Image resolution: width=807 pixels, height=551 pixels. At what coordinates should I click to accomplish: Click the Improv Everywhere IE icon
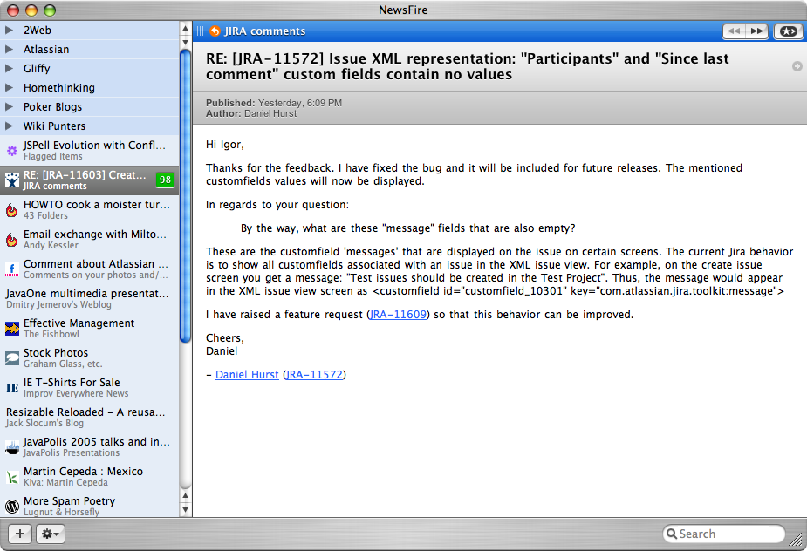coord(12,388)
